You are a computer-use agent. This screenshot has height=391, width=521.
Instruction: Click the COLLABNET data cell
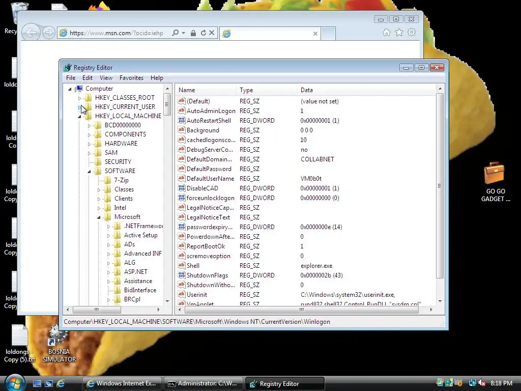317,159
